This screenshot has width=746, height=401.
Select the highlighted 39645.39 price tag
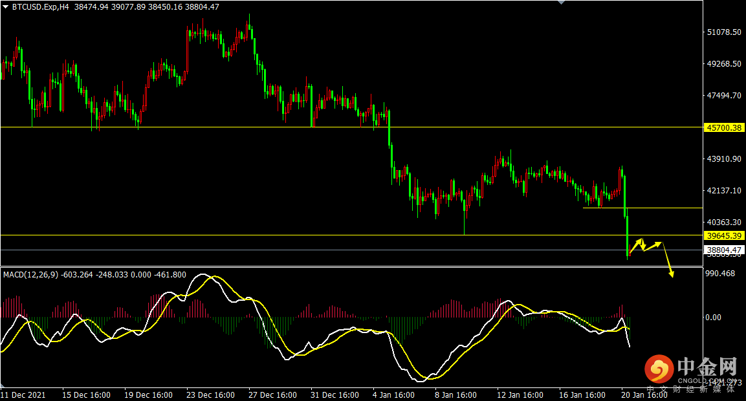(722, 235)
